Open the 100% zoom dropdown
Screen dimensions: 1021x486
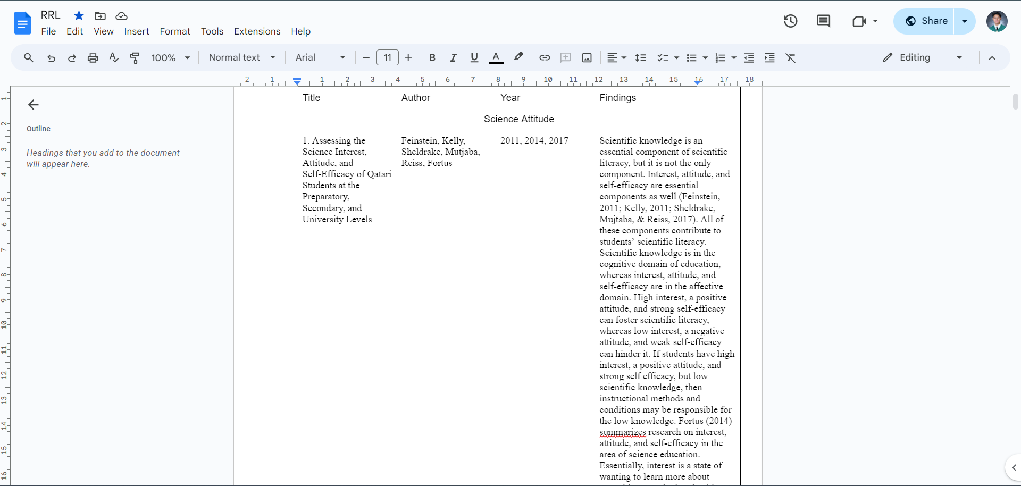[x=170, y=58]
